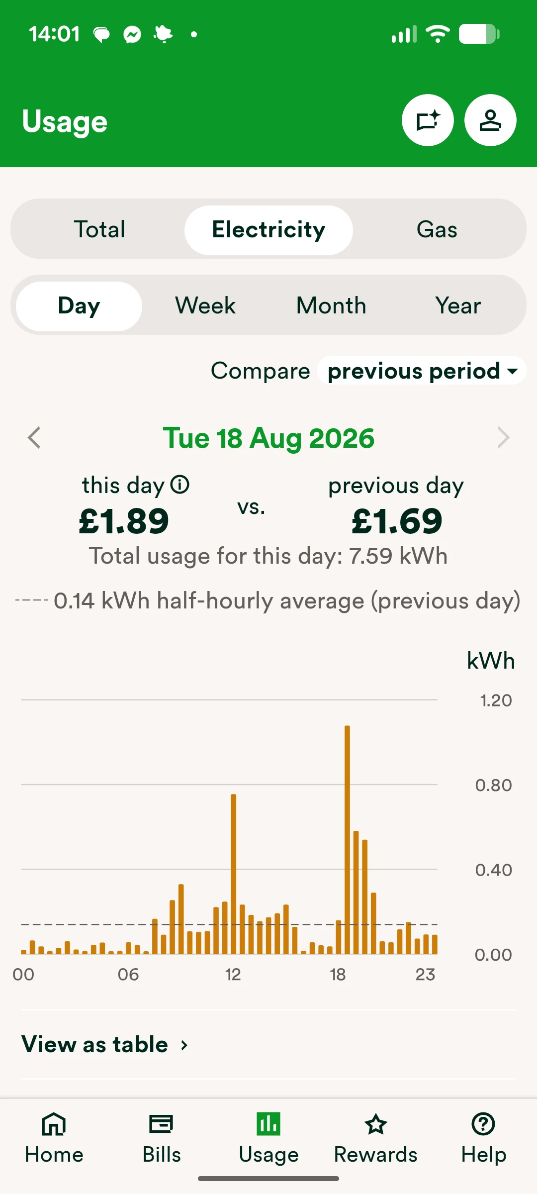This screenshot has height=1194, width=537.
Task: Switch to the Week view tab
Action: pos(205,305)
